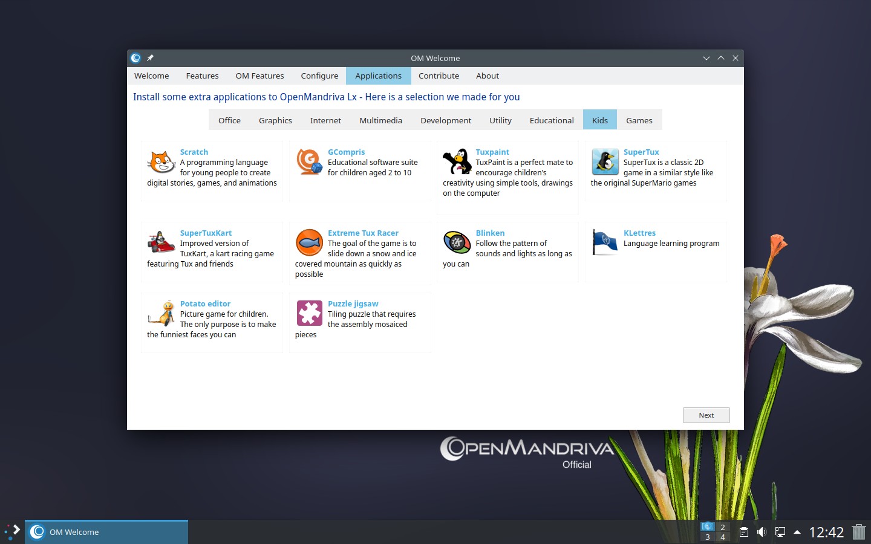Switch to virtual desktop 2
The height and width of the screenshot is (544, 871).
723,527
